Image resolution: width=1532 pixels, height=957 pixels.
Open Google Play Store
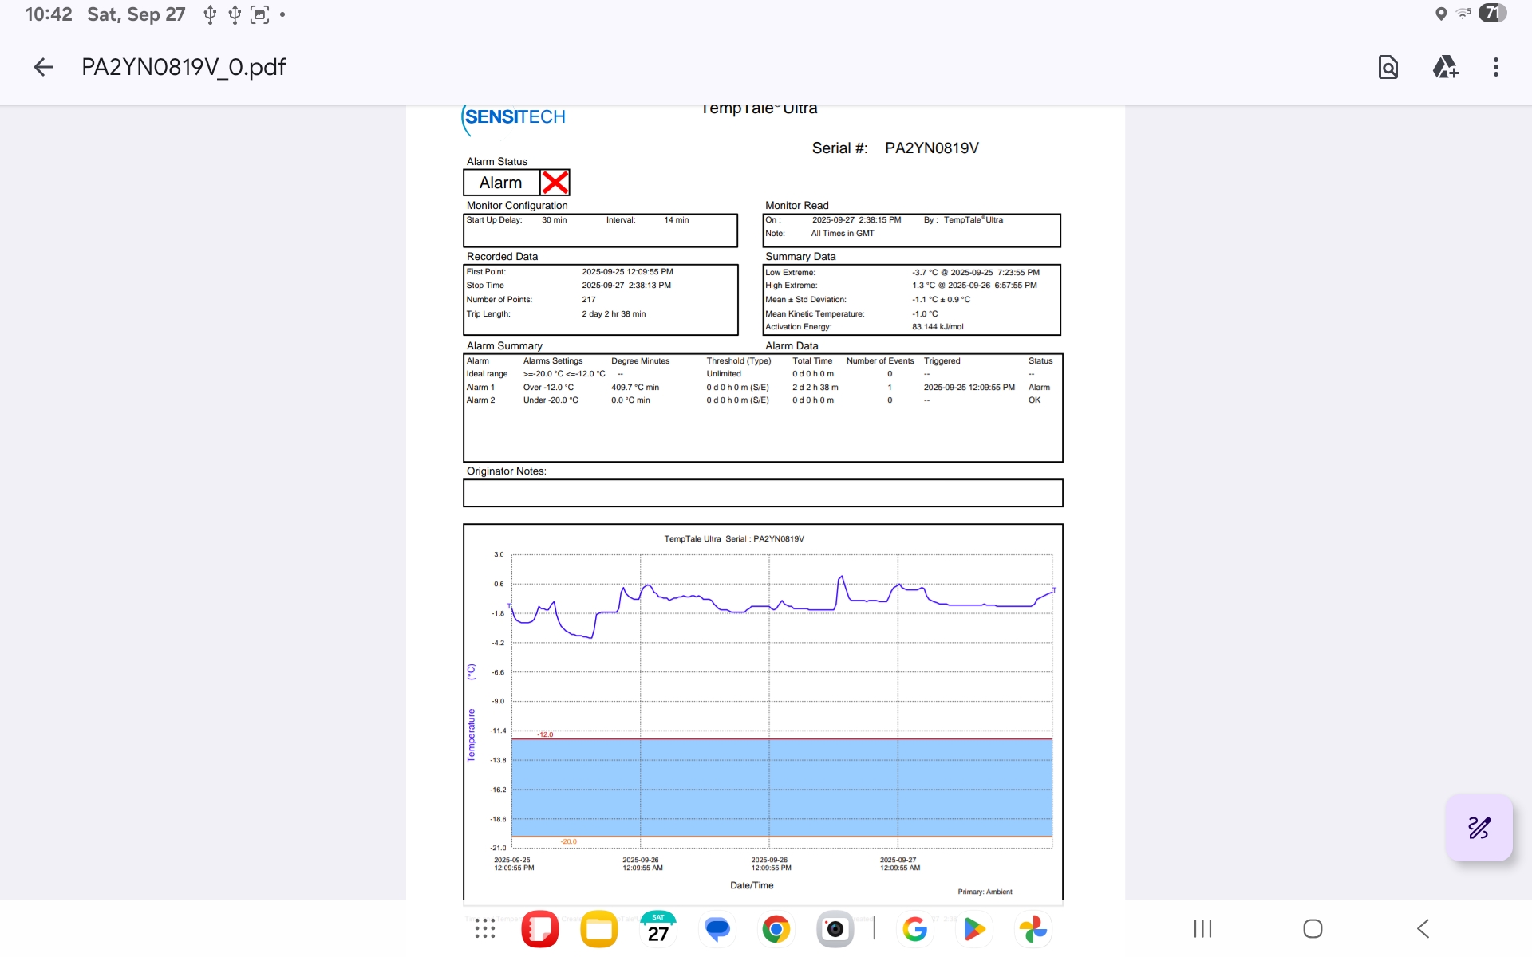974,929
